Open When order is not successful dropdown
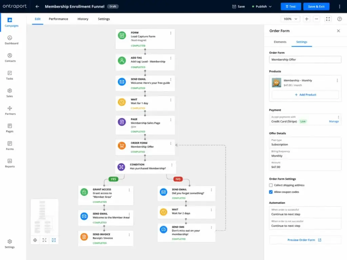 tap(305, 224)
